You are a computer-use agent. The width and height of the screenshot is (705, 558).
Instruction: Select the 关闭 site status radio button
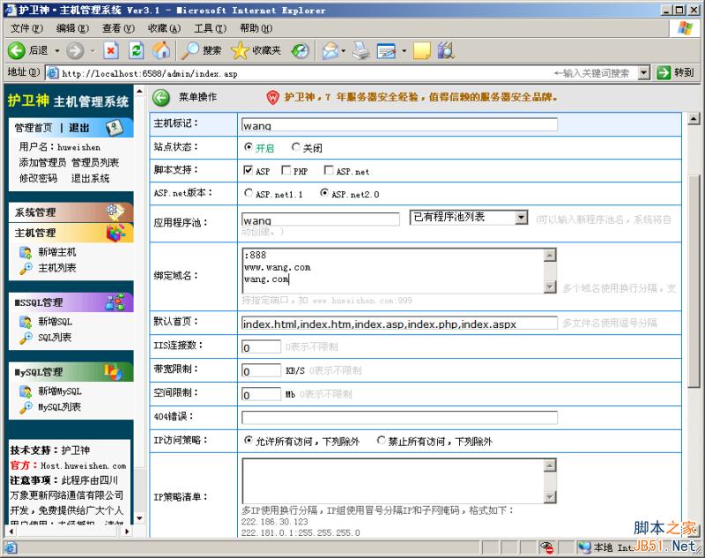point(296,147)
